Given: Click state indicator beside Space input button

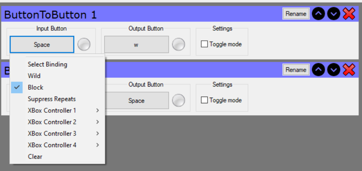Looking at the screenshot, I should pos(84,44).
